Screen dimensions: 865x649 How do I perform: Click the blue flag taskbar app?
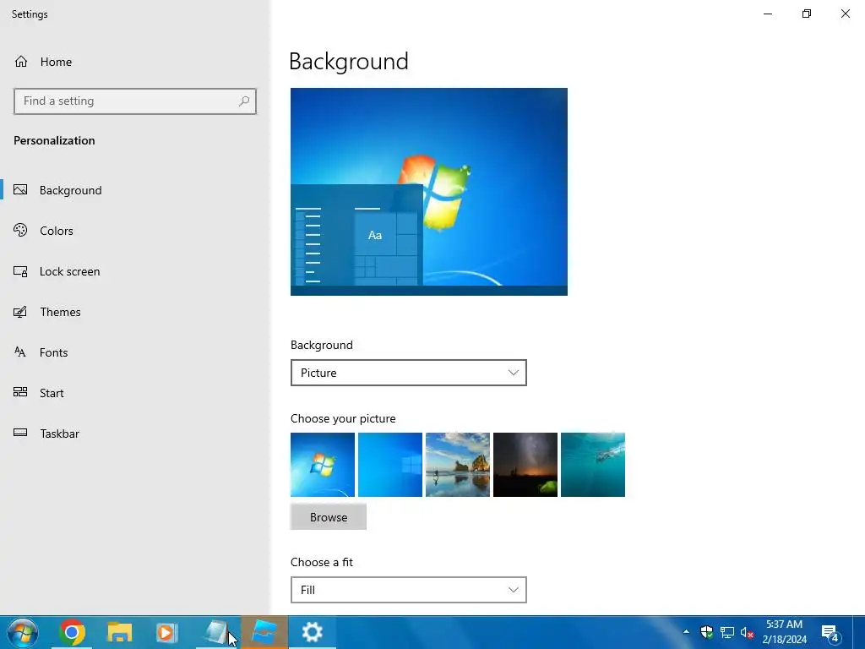click(264, 632)
